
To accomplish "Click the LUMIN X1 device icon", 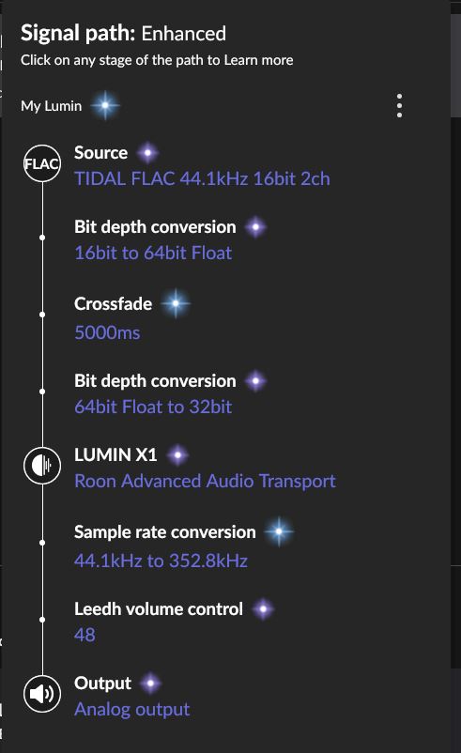I will [42, 466].
